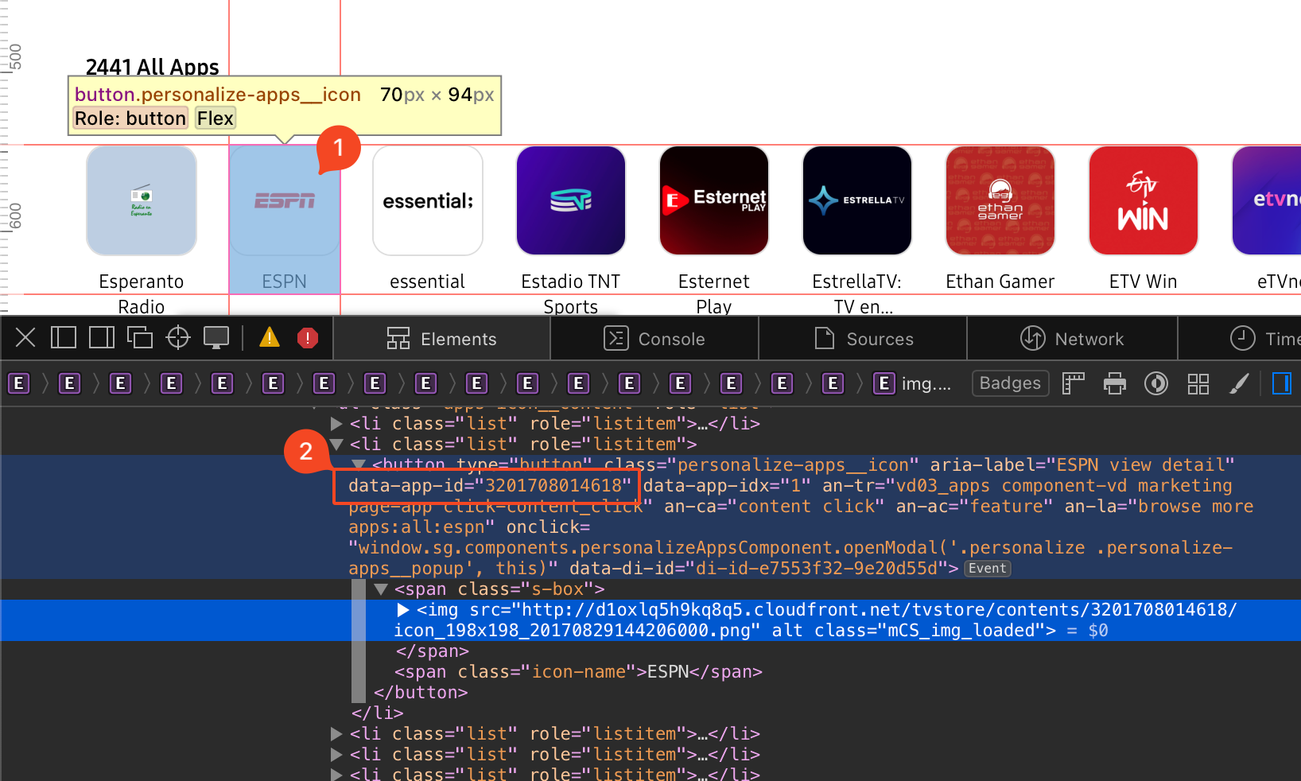Open the essential app icon

coord(428,200)
